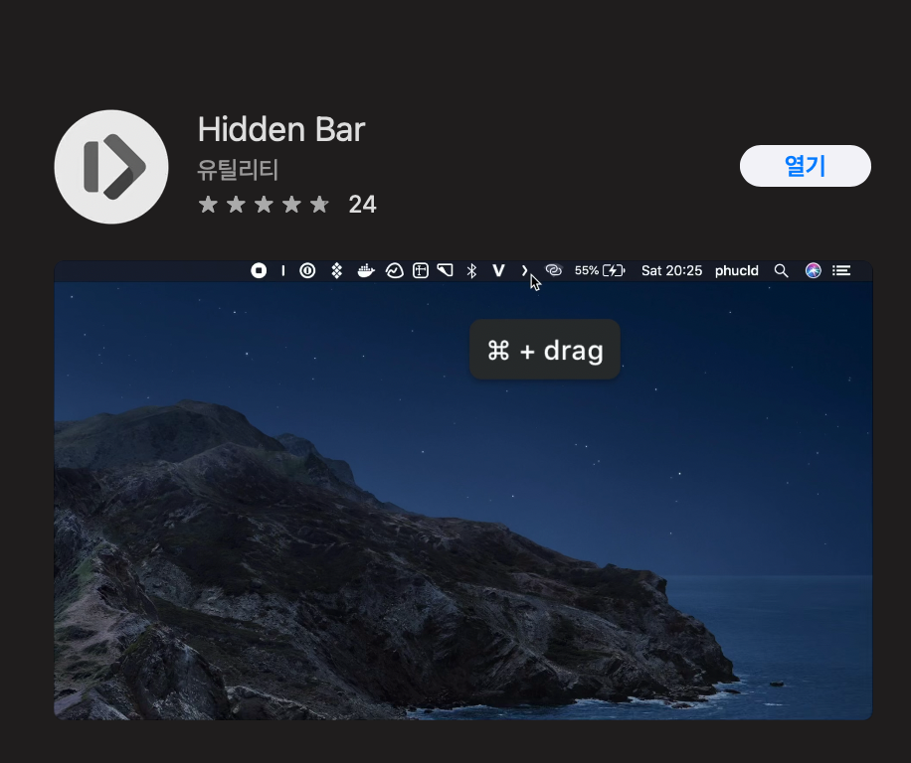Image resolution: width=911 pixels, height=763 pixels.
Task: Click the Sat 20:25 clock
Action: coord(671,270)
